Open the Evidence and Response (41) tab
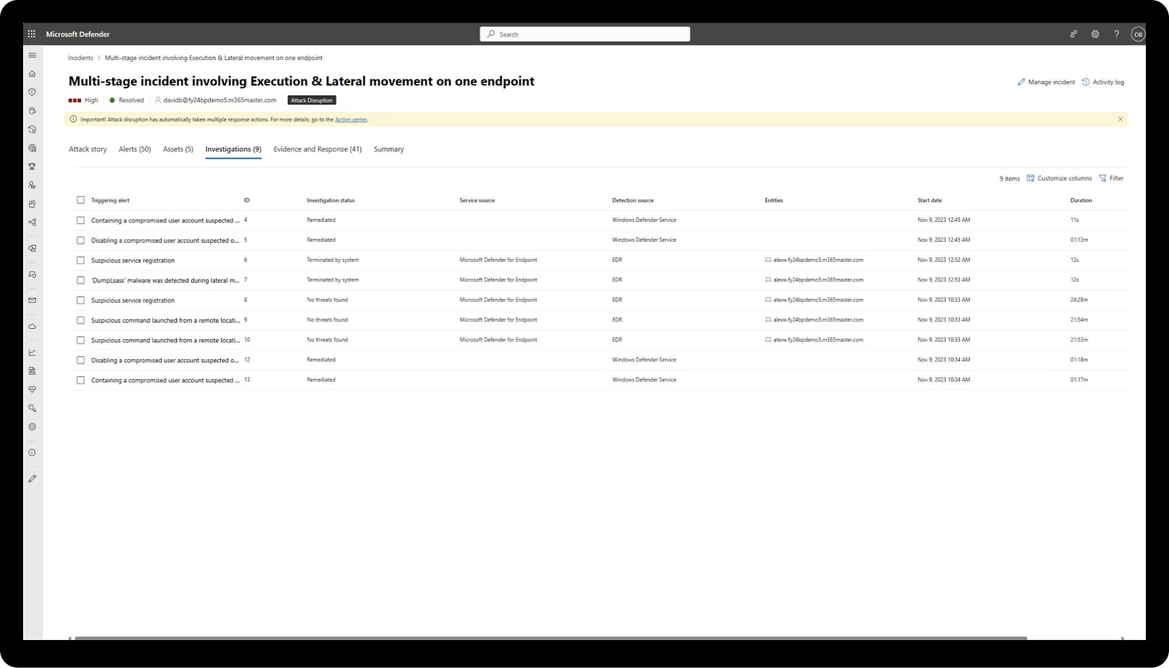This screenshot has width=1169, height=668. (317, 149)
